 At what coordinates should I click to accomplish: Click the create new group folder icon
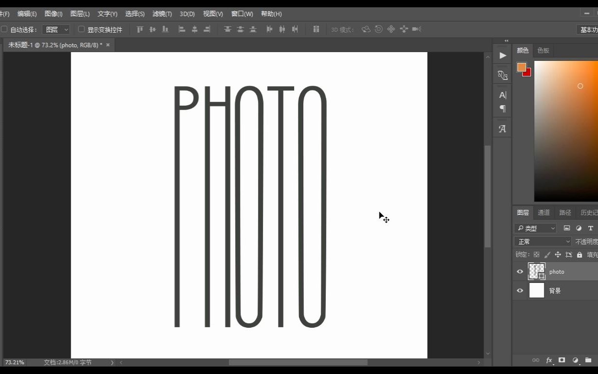click(589, 360)
